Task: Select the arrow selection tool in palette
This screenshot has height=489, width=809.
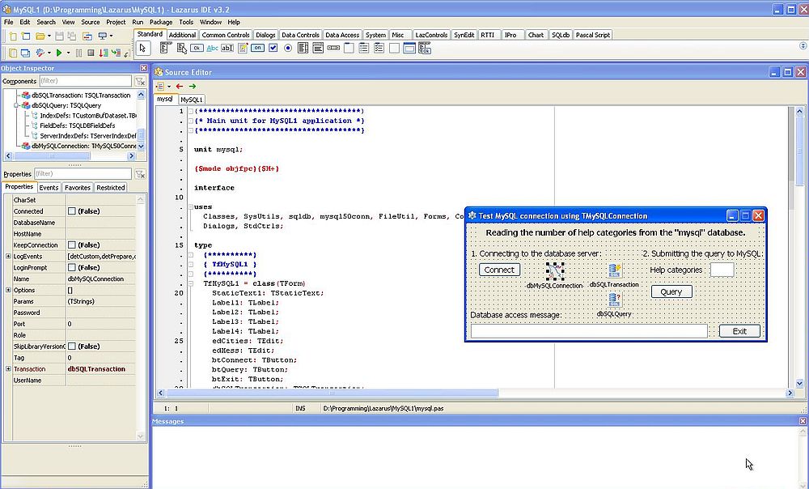Action: click(x=142, y=48)
